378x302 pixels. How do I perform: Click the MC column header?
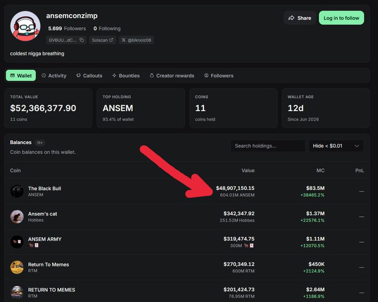(320, 170)
